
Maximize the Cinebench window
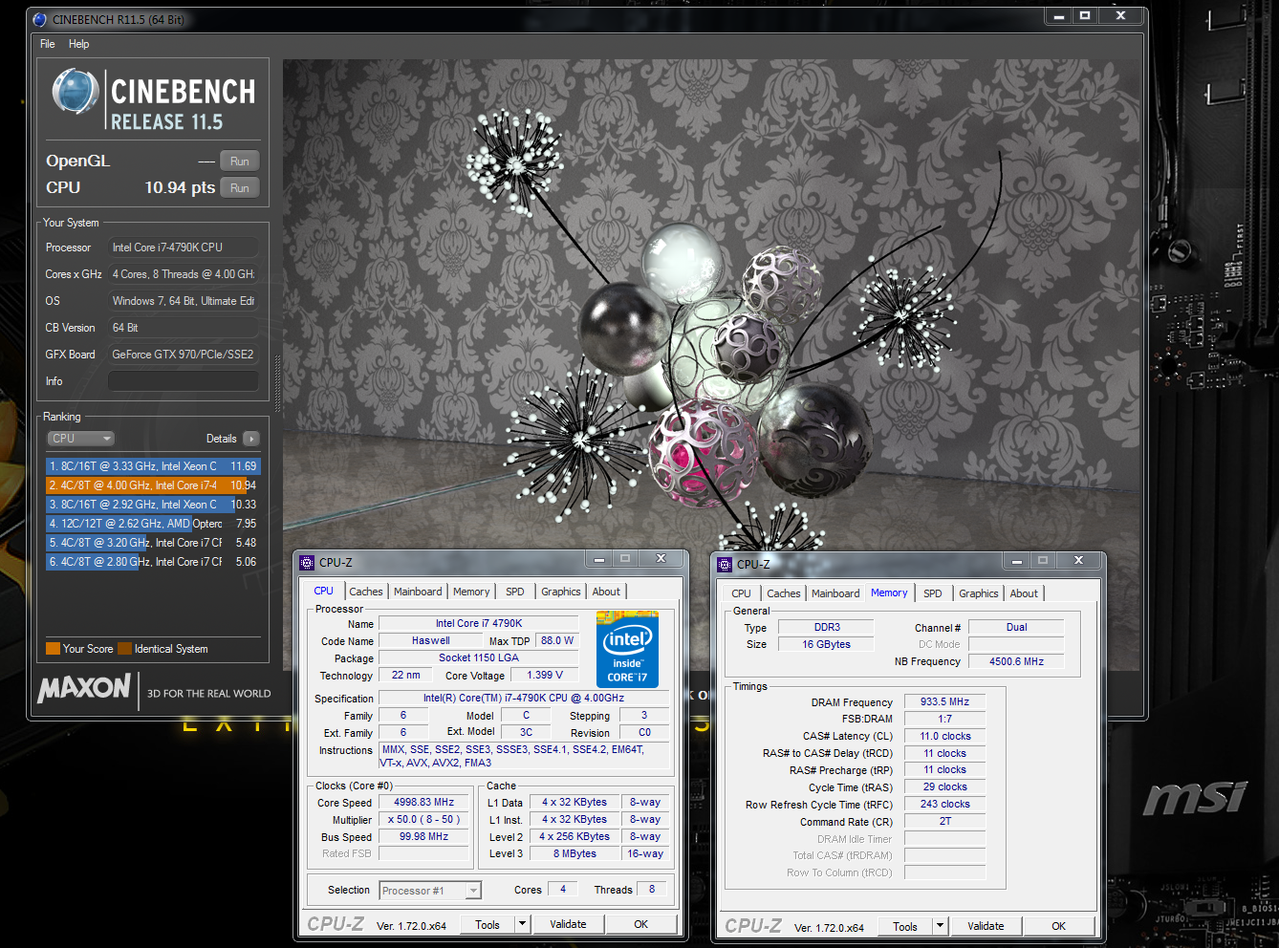pyautogui.click(x=1085, y=16)
